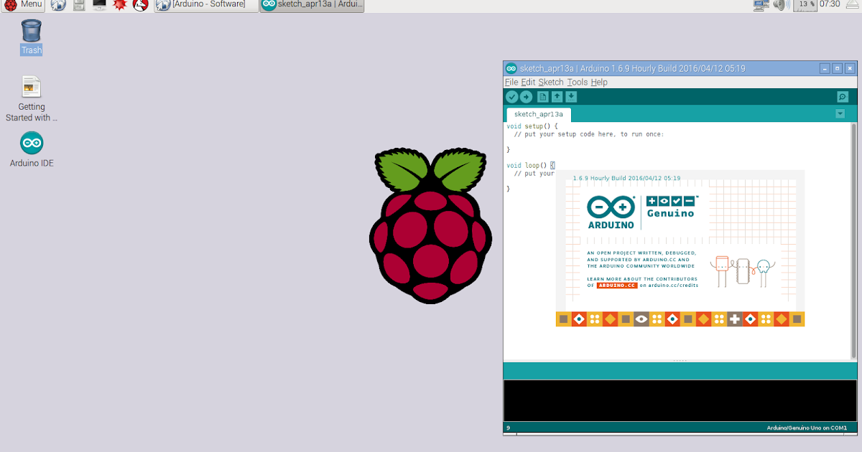Click the Arduino logo on the splash screen
This screenshot has width=862, height=452.
pos(611,212)
